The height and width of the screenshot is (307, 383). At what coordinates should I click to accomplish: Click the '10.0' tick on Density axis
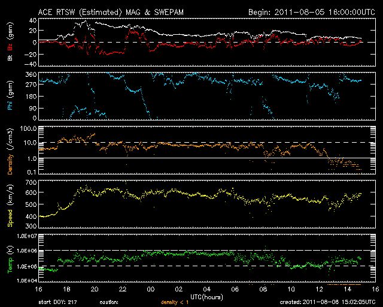coord(31,143)
